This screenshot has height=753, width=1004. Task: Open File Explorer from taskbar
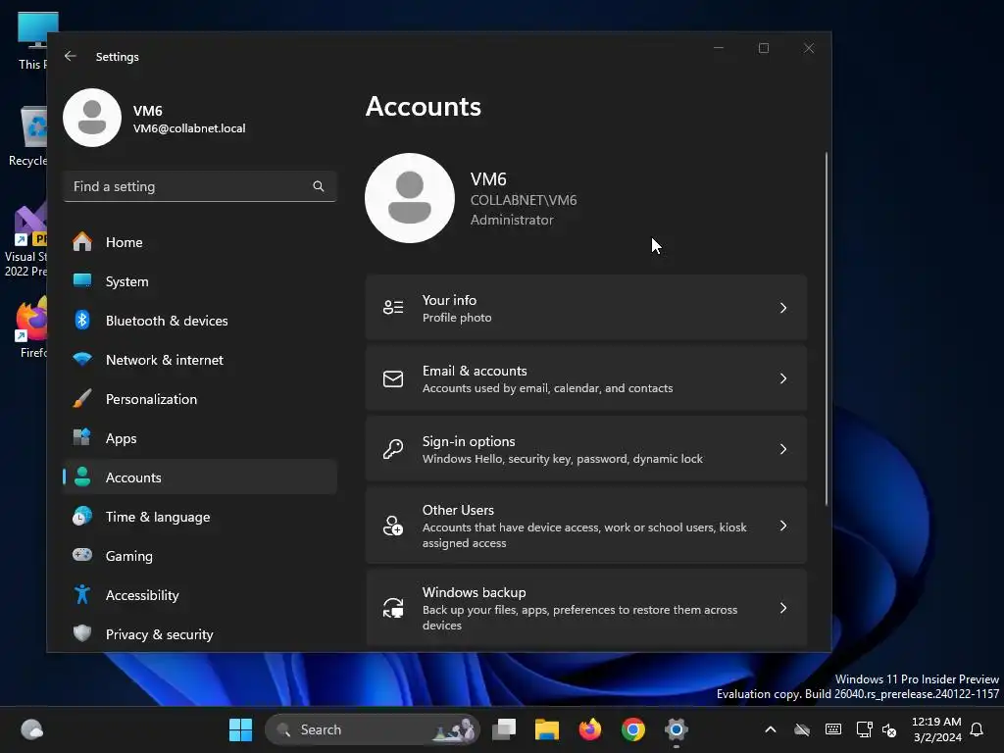[x=547, y=729]
